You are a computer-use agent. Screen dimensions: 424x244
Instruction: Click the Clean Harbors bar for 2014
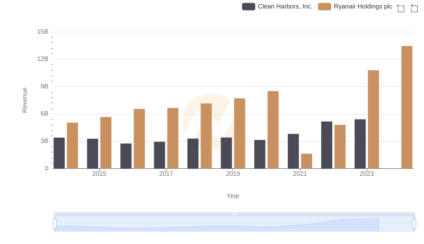coord(59,153)
